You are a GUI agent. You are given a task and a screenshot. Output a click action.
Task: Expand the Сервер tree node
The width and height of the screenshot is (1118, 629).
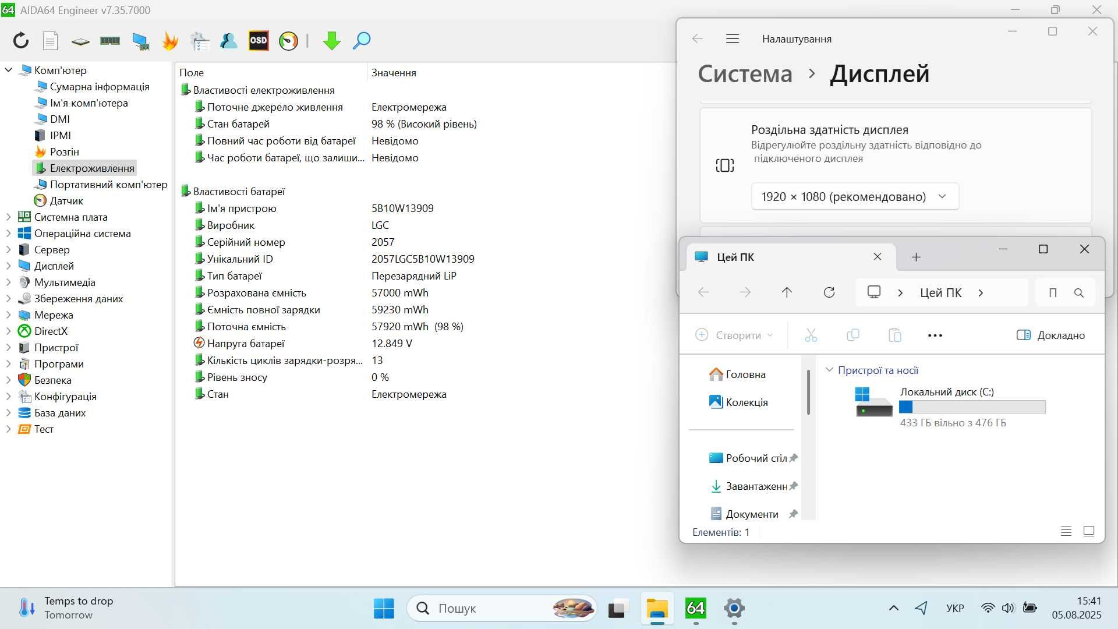(x=9, y=249)
